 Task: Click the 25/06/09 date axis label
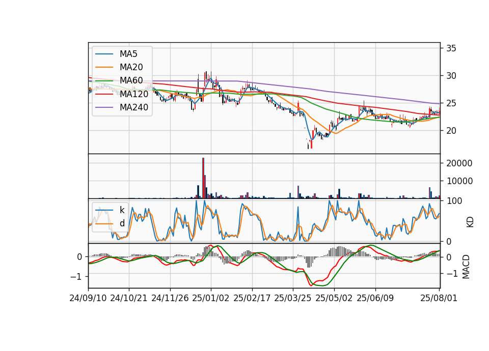point(375,298)
